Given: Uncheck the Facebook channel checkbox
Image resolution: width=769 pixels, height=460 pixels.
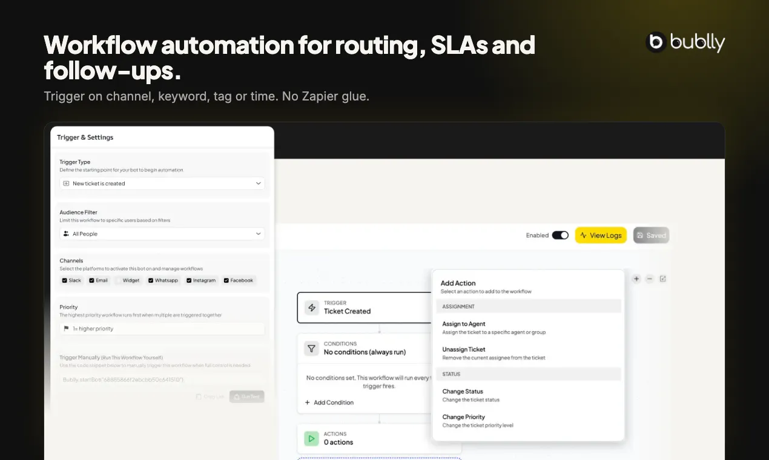Looking at the screenshot, I should [226, 280].
